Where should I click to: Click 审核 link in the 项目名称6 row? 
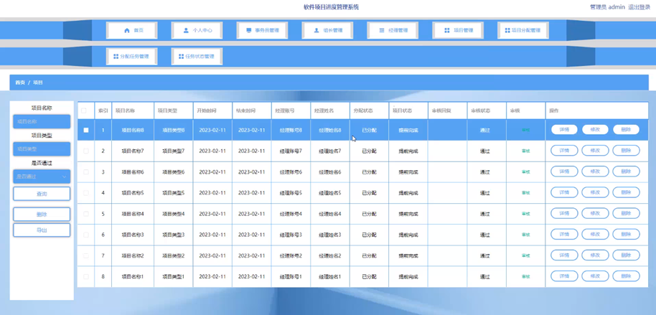pyautogui.click(x=525, y=172)
